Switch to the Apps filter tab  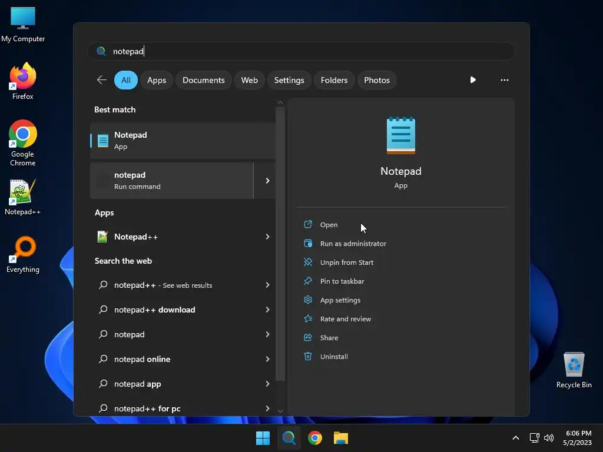coord(157,80)
